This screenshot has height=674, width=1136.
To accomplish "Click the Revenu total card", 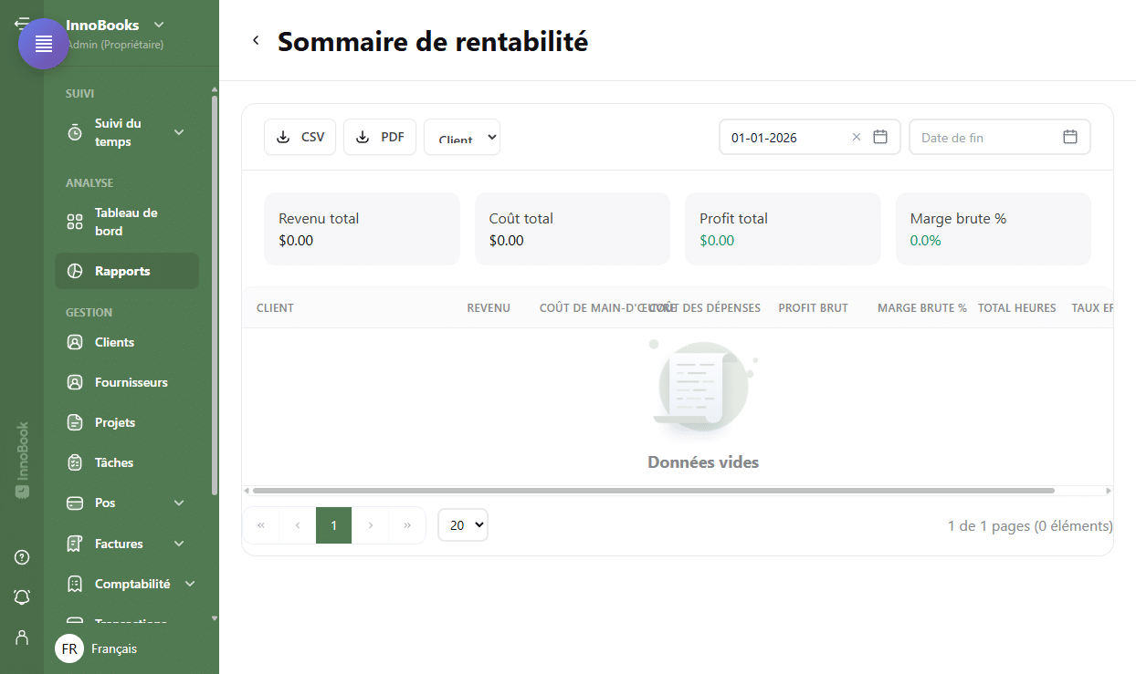I will pyautogui.click(x=362, y=229).
